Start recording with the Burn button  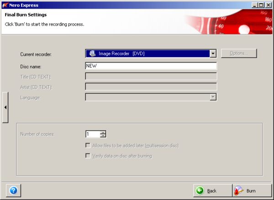[252, 190]
